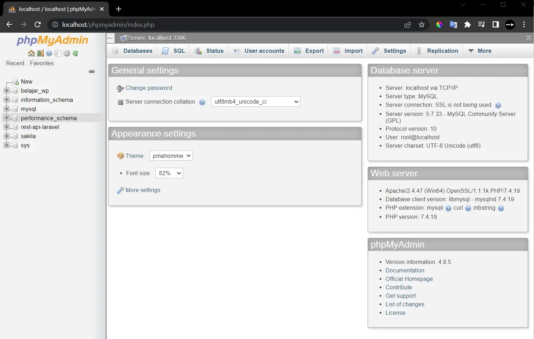This screenshot has height=339, width=534.
Task: Click New to create a database
Action: tap(26, 81)
